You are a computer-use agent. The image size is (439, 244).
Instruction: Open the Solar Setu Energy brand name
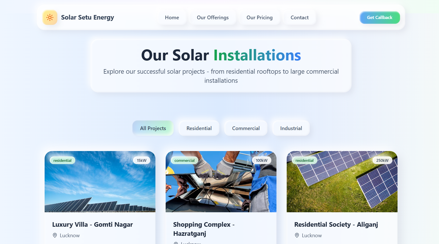(x=88, y=18)
